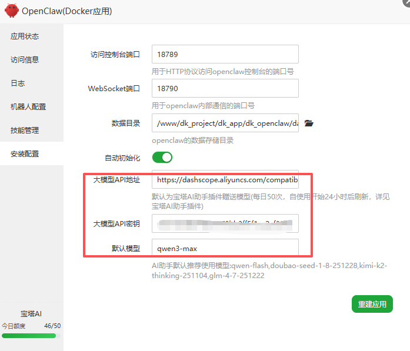Select the 默认模型 field containing qwen3-max
Image resolution: width=410 pixels, height=351 pixels.
(225, 248)
